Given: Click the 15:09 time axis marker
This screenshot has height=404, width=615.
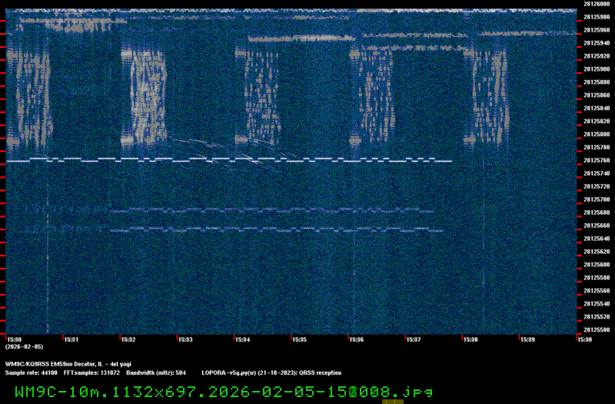Looking at the screenshot, I should click(x=527, y=339).
